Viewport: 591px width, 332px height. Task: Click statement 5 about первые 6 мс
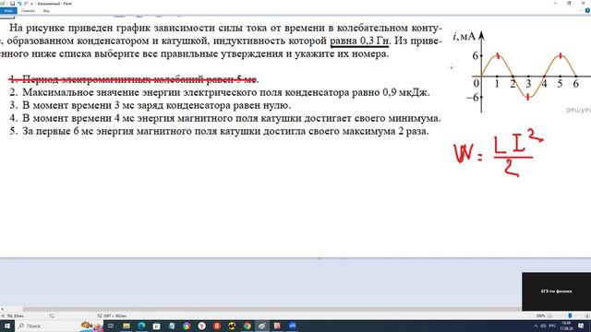(x=220, y=131)
